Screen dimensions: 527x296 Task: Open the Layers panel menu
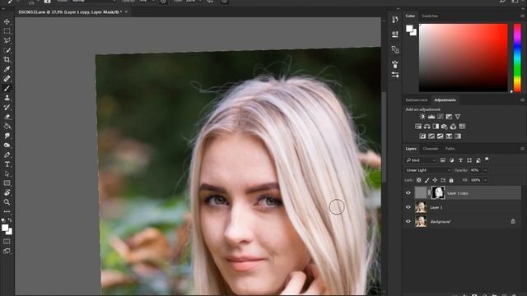click(x=522, y=148)
